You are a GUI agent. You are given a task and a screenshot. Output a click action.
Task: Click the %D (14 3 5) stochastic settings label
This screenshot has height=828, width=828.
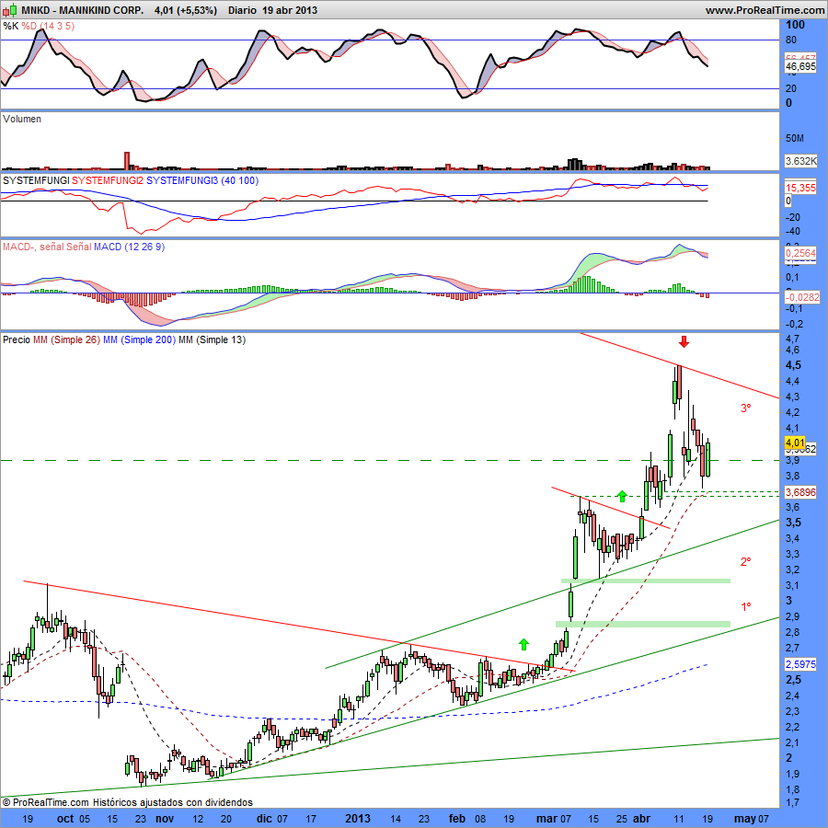pyautogui.click(x=48, y=26)
